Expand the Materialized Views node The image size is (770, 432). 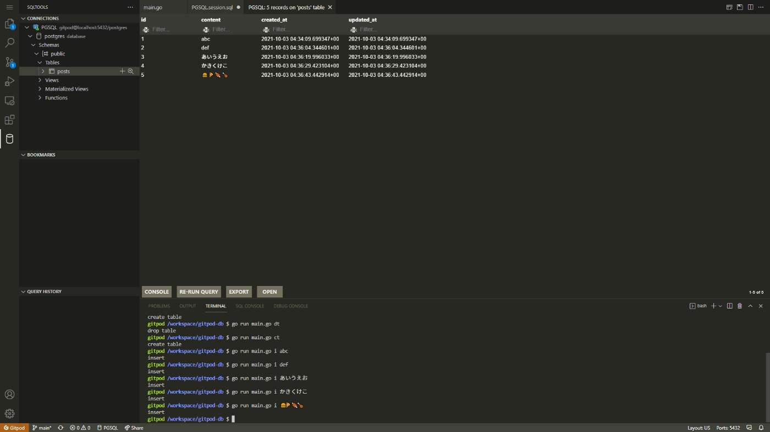coord(40,89)
